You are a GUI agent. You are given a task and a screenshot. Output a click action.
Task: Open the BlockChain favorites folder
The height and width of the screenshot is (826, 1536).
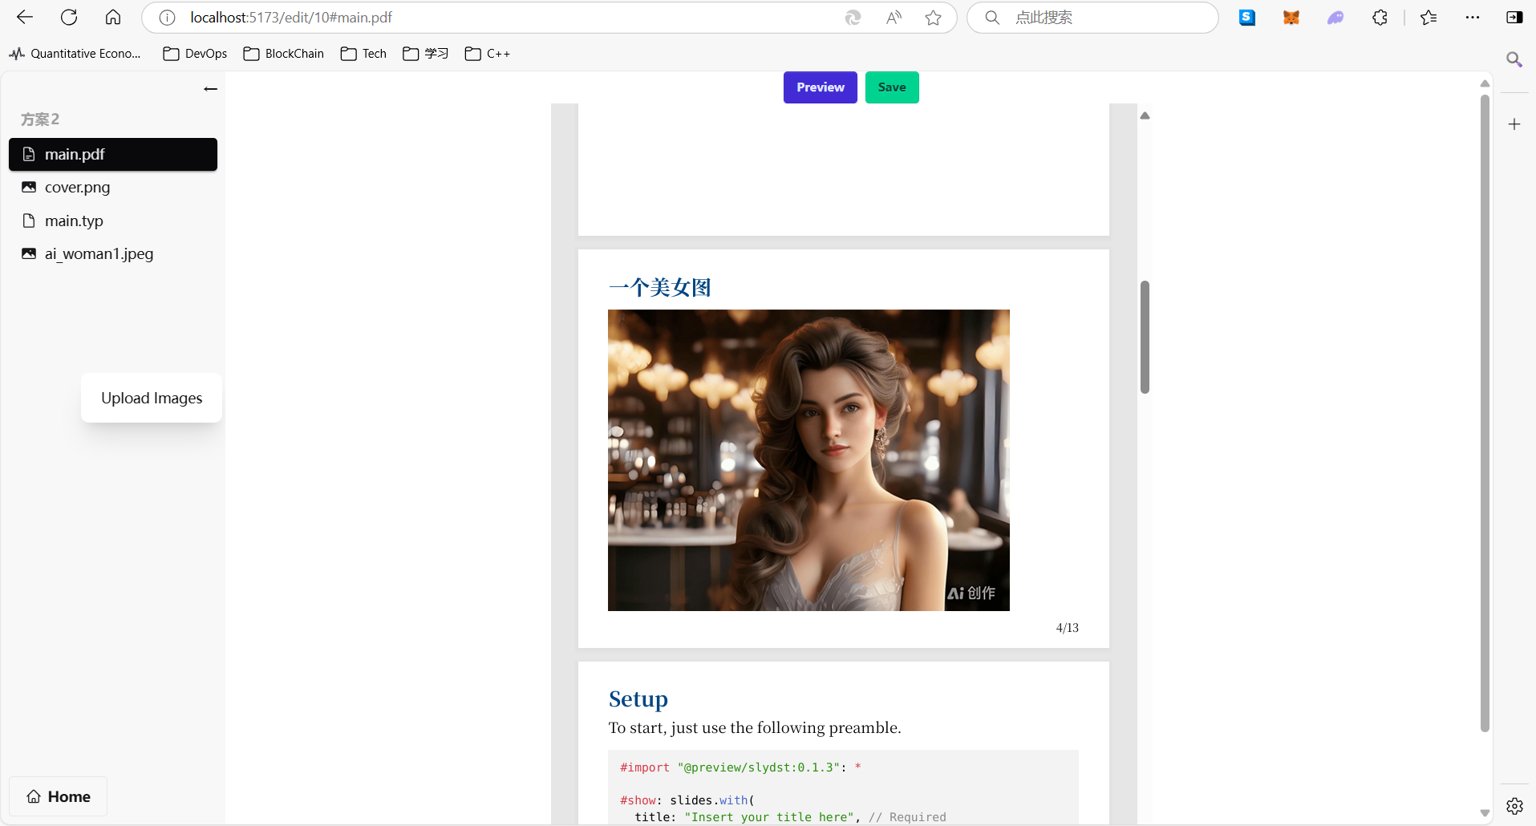point(282,54)
